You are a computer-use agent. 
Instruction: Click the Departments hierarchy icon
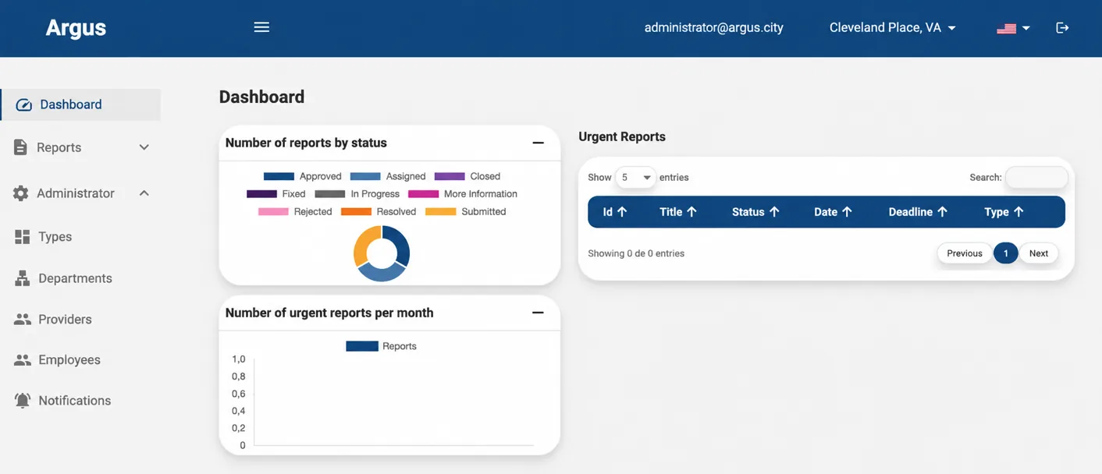click(x=23, y=278)
